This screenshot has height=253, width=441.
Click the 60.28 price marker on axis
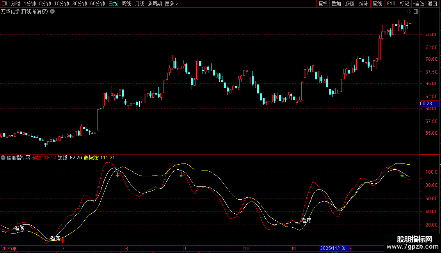click(x=426, y=104)
